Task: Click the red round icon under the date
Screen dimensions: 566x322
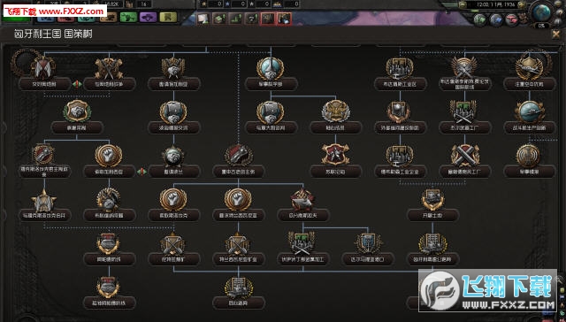Action: pyautogui.click(x=511, y=19)
